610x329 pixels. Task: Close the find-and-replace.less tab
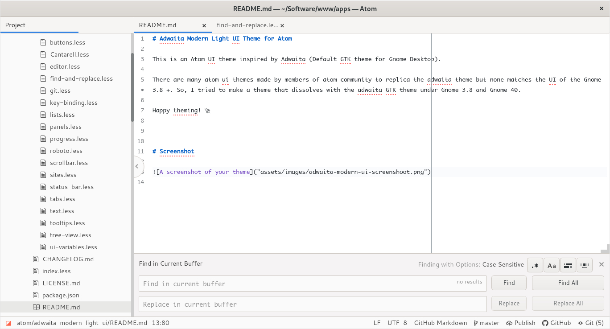pos(282,26)
